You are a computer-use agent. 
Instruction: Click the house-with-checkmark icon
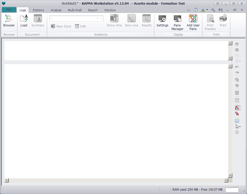click(237, 86)
